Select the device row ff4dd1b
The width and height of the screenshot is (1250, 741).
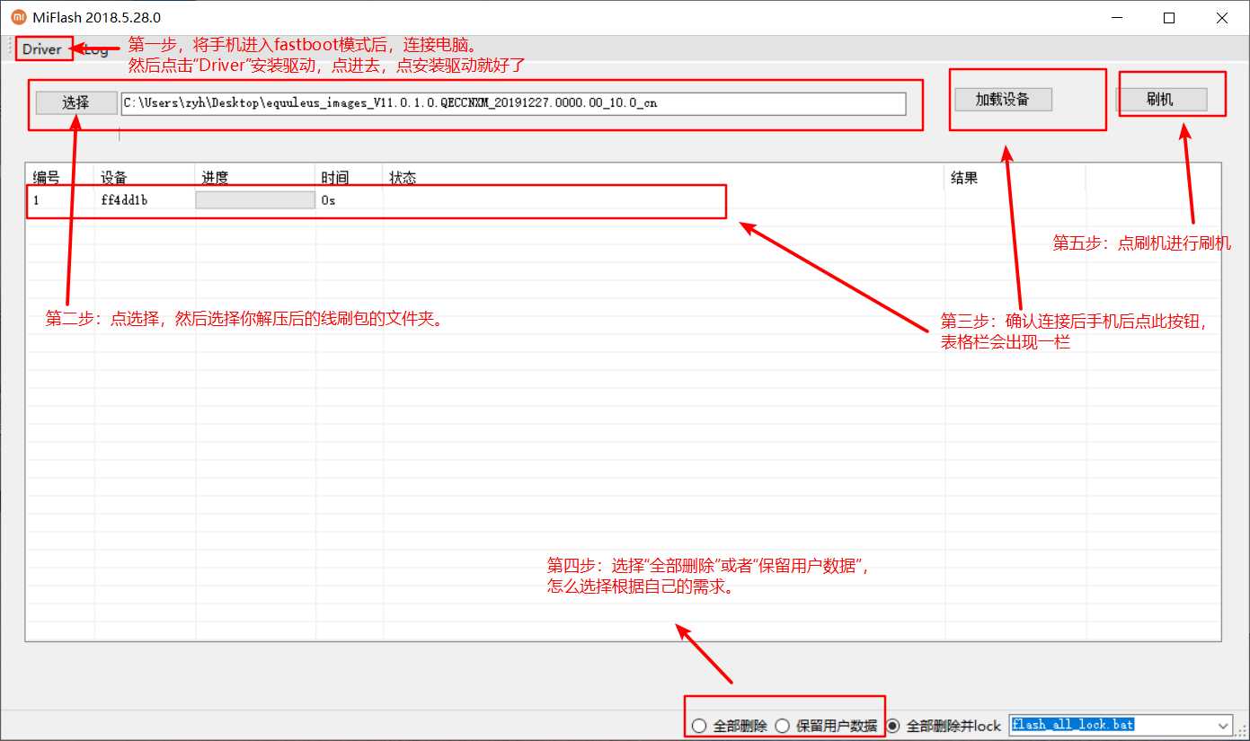click(x=124, y=200)
